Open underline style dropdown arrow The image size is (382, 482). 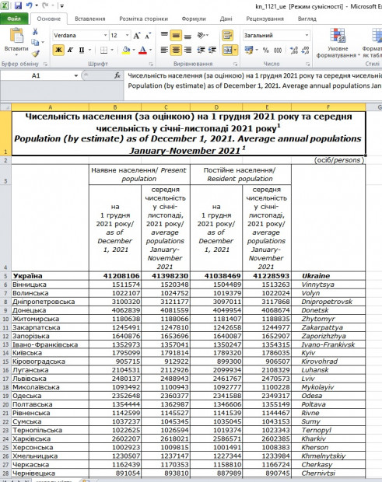pos(89,50)
